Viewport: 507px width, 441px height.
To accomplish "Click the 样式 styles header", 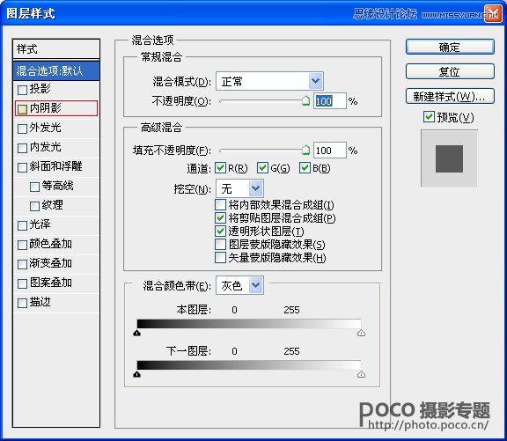I will tap(56, 49).
